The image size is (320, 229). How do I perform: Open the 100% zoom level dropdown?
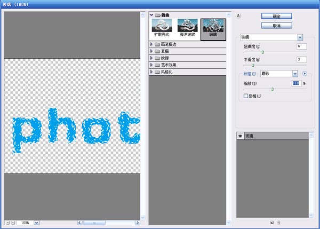[x=36, y=222]
